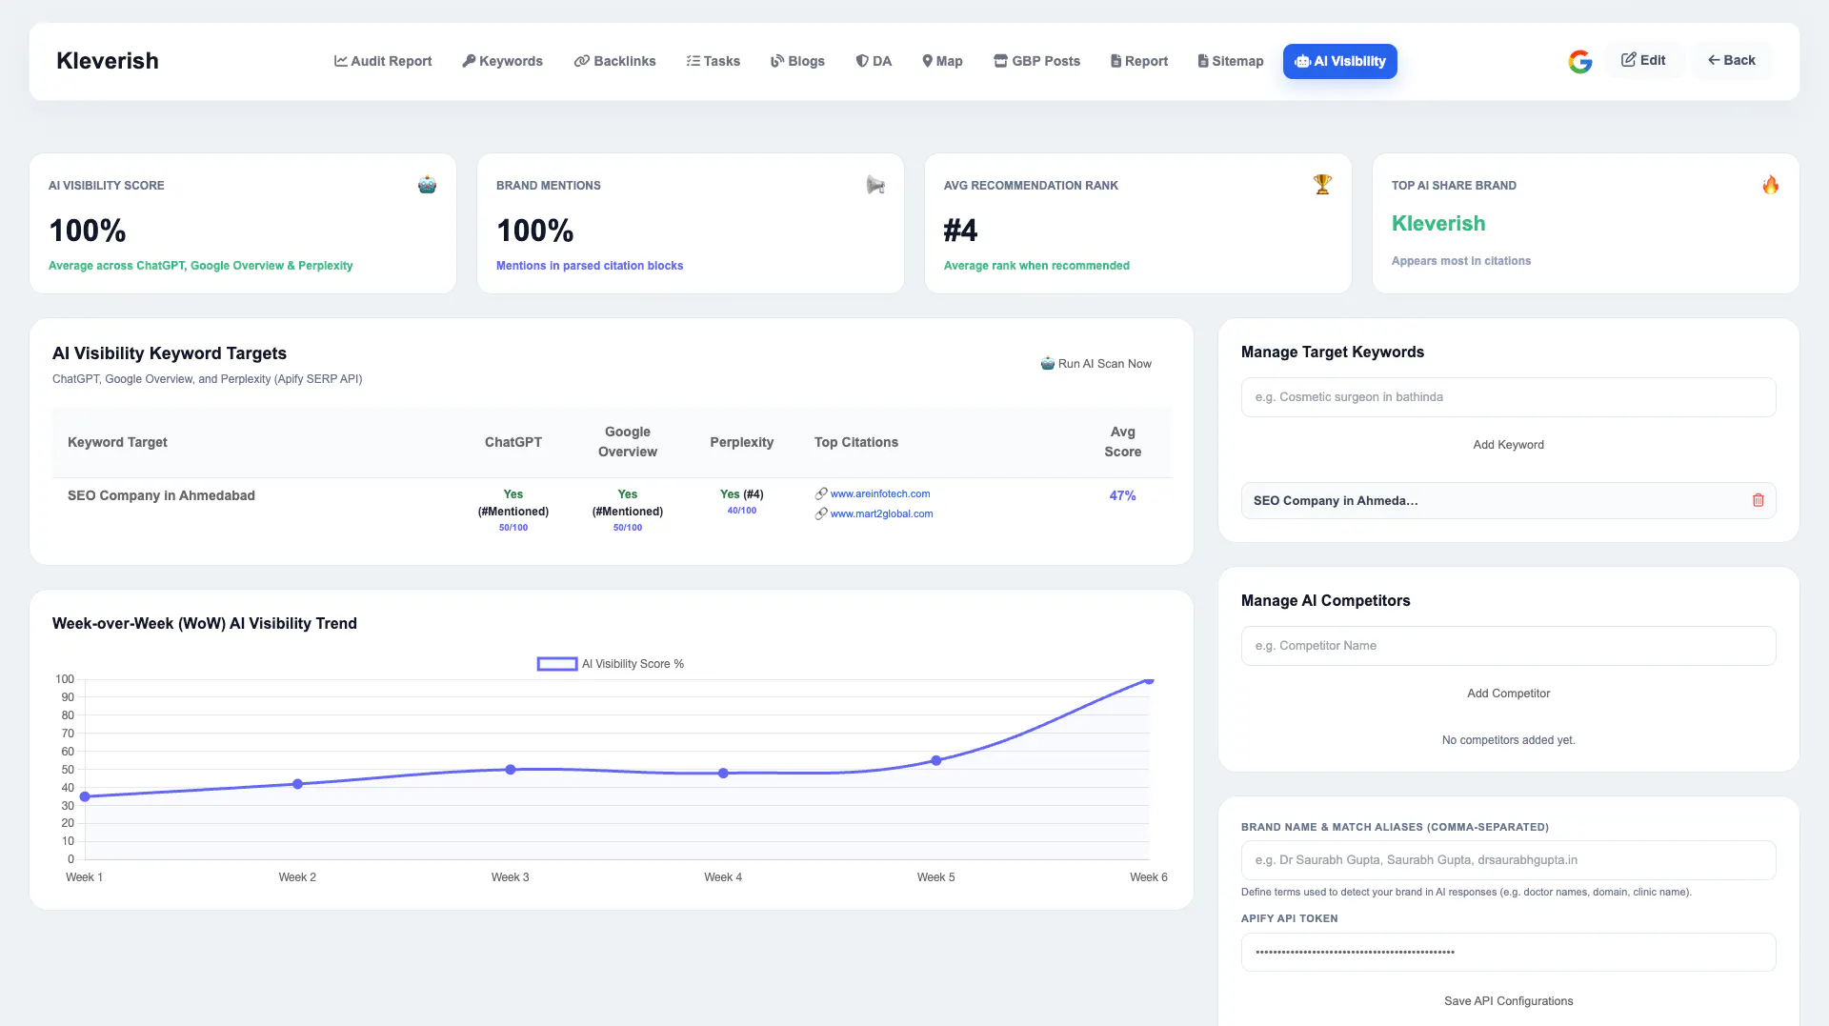The image size is (1829, 1026).
Task: Click the Add Keyword button
Action: pos(1509,445)
